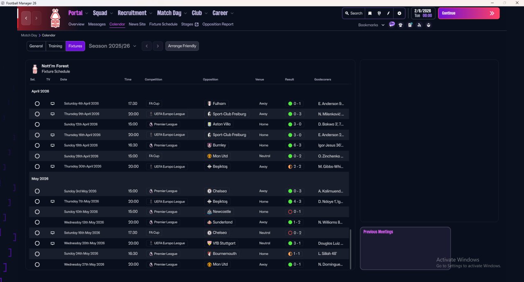Go to next season with right arrow
Screen dimensions: 524x282
tap(158, 46)
